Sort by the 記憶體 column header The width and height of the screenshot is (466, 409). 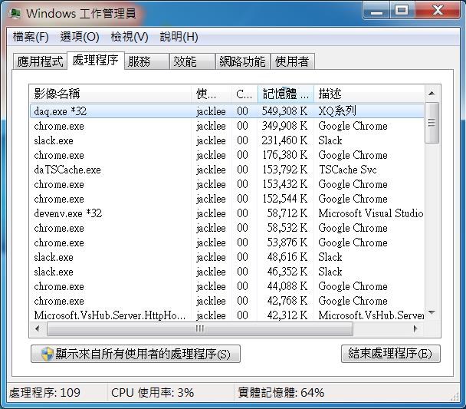(x=285, y=94)
